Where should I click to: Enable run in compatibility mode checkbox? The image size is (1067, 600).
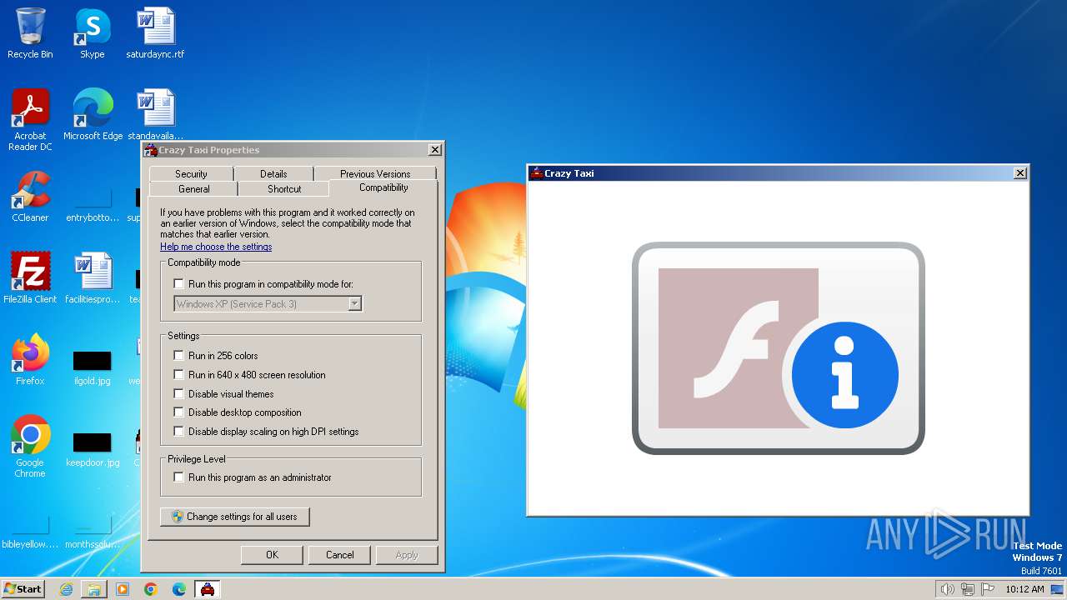pyautogui.click(x=178, y=284)
